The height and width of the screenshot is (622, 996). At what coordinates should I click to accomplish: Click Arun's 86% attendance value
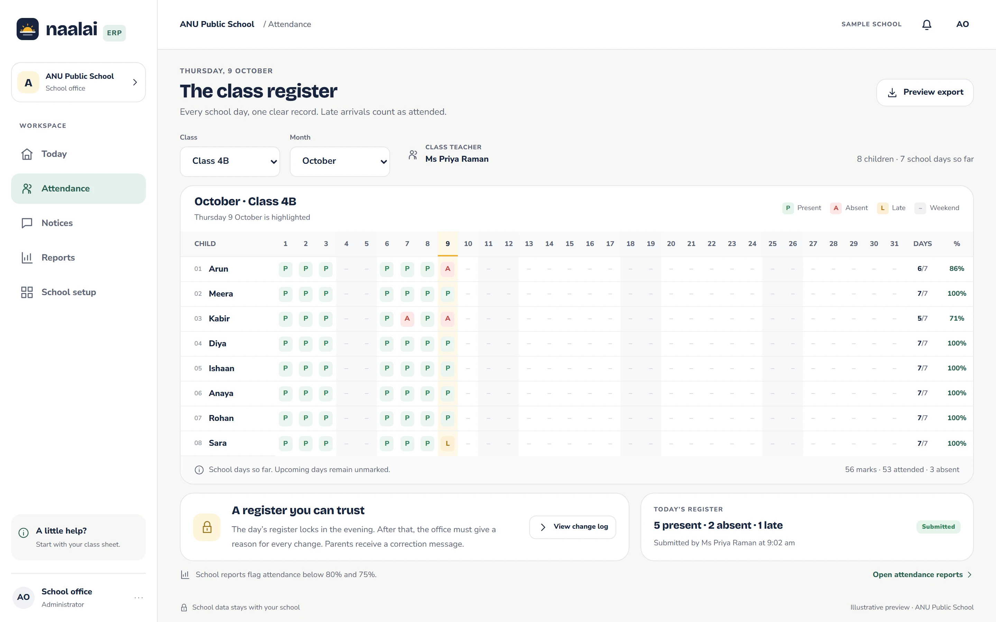[957, 269]
